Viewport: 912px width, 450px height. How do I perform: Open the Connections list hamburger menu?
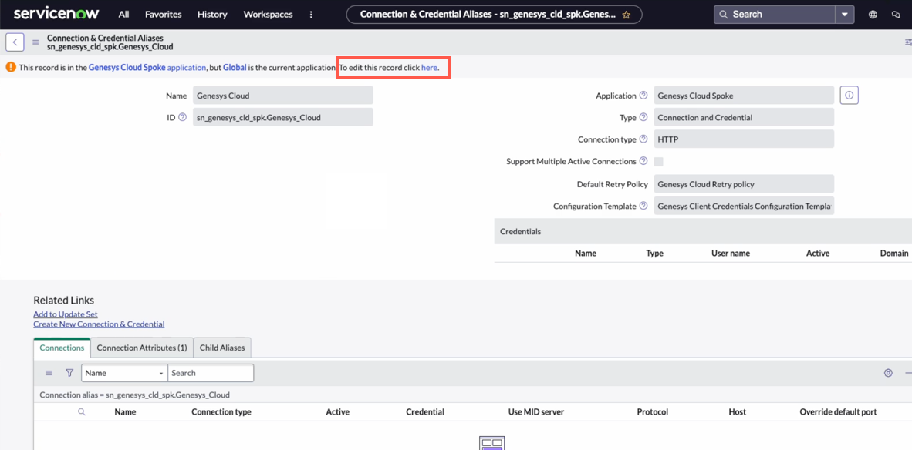pos(49,373)
